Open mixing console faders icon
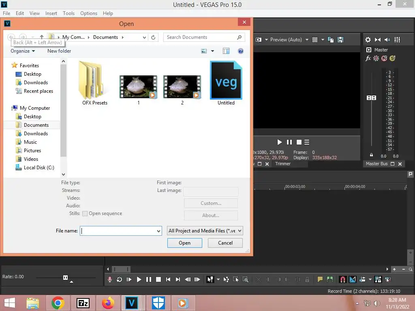 pyautogui.click(x=397, y=40)
